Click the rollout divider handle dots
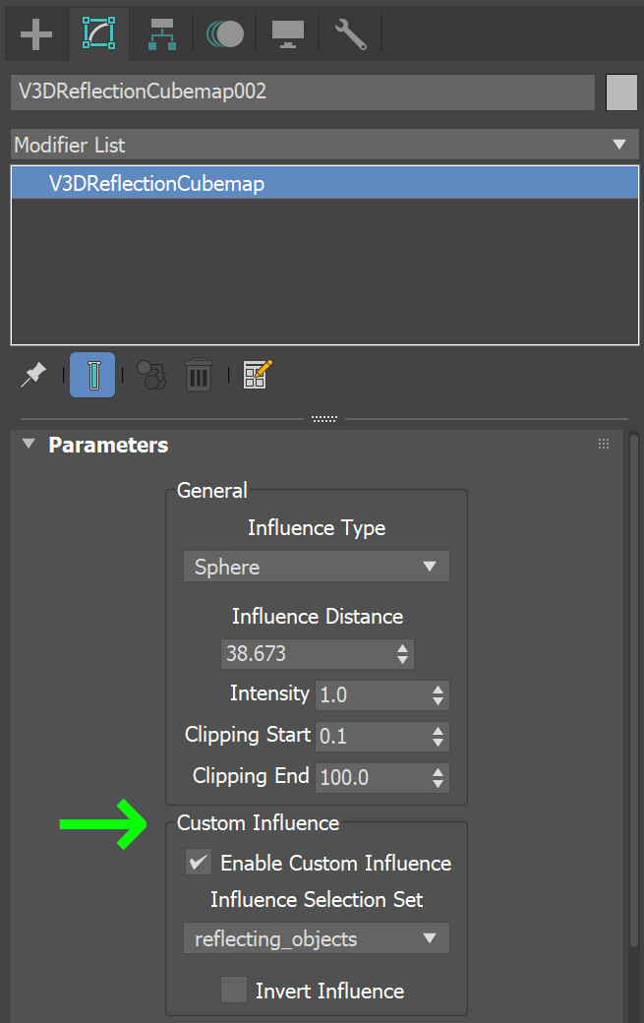This screenshot has width=644, height=1023. [x=323, y=419]
